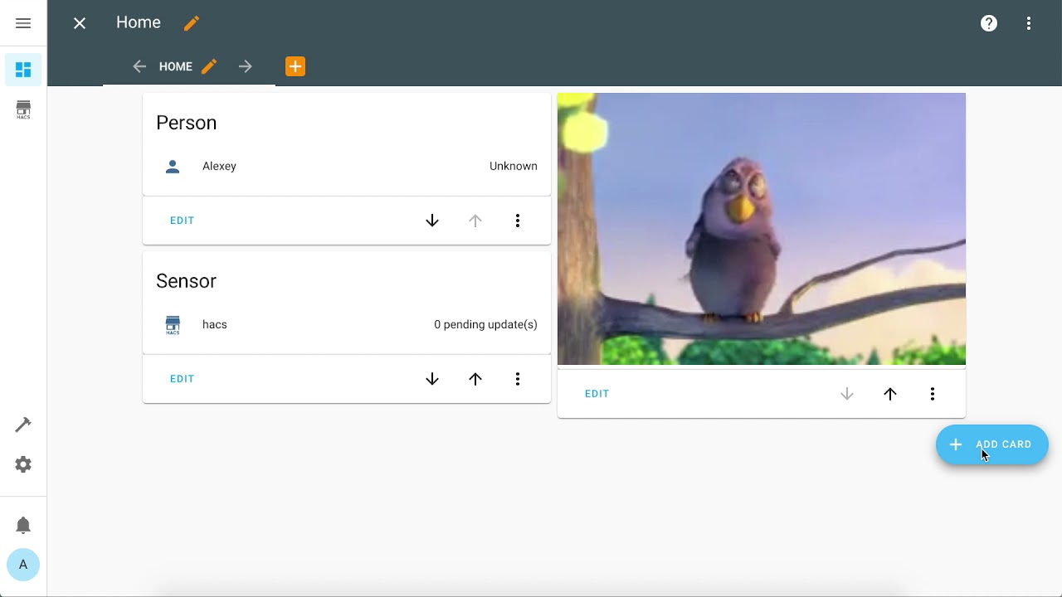Click the hacs entity store icon
1062x597 pixels.
coord(173,325)
